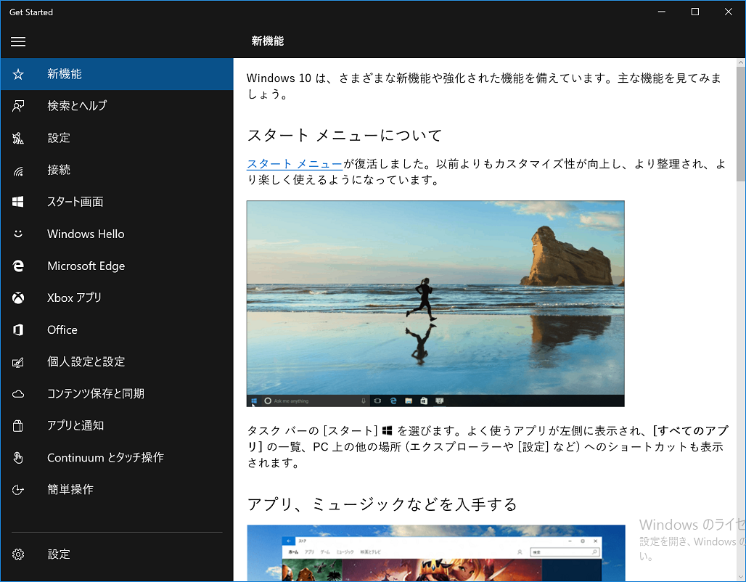This screenshot has height=582, width=746.
Task: Open Continuum とタッチ操作 section
Action: click(117, 458)
